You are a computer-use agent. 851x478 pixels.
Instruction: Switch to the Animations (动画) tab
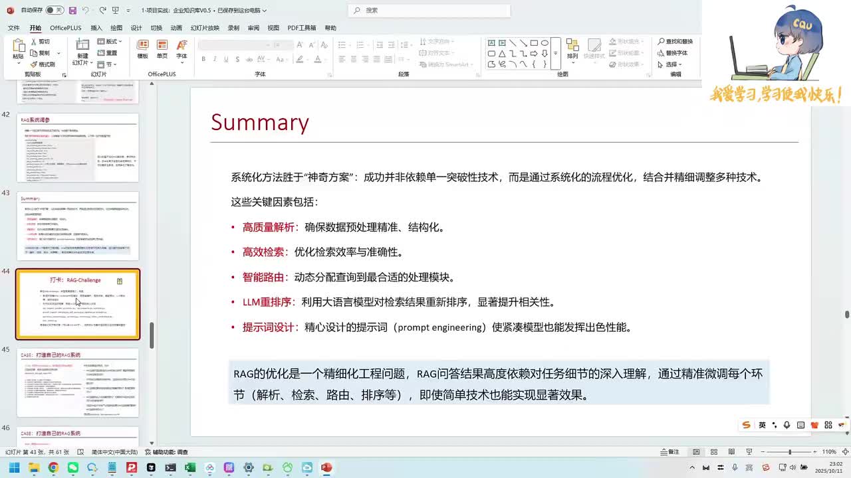point(176,28)
